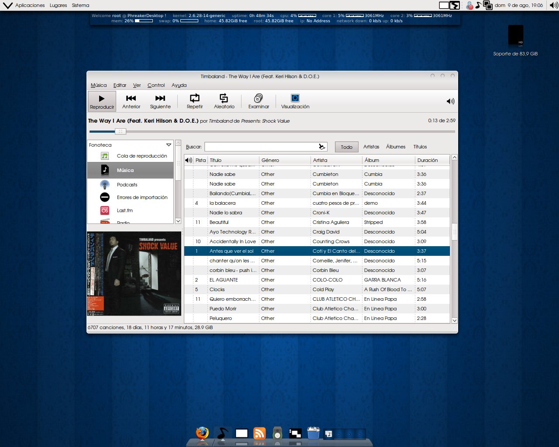The width and height of the screenshot is (559, 447).
Task: Sort by the Título column header
Action: click(233, 160)
